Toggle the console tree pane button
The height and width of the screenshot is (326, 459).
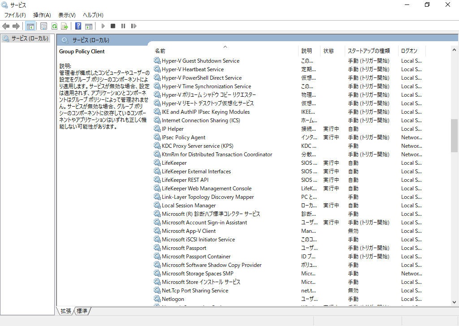coord(30,26)
